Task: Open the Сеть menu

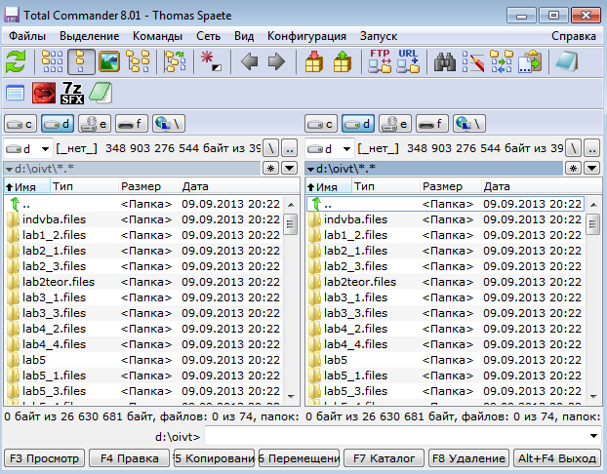Action: [208, 36]
